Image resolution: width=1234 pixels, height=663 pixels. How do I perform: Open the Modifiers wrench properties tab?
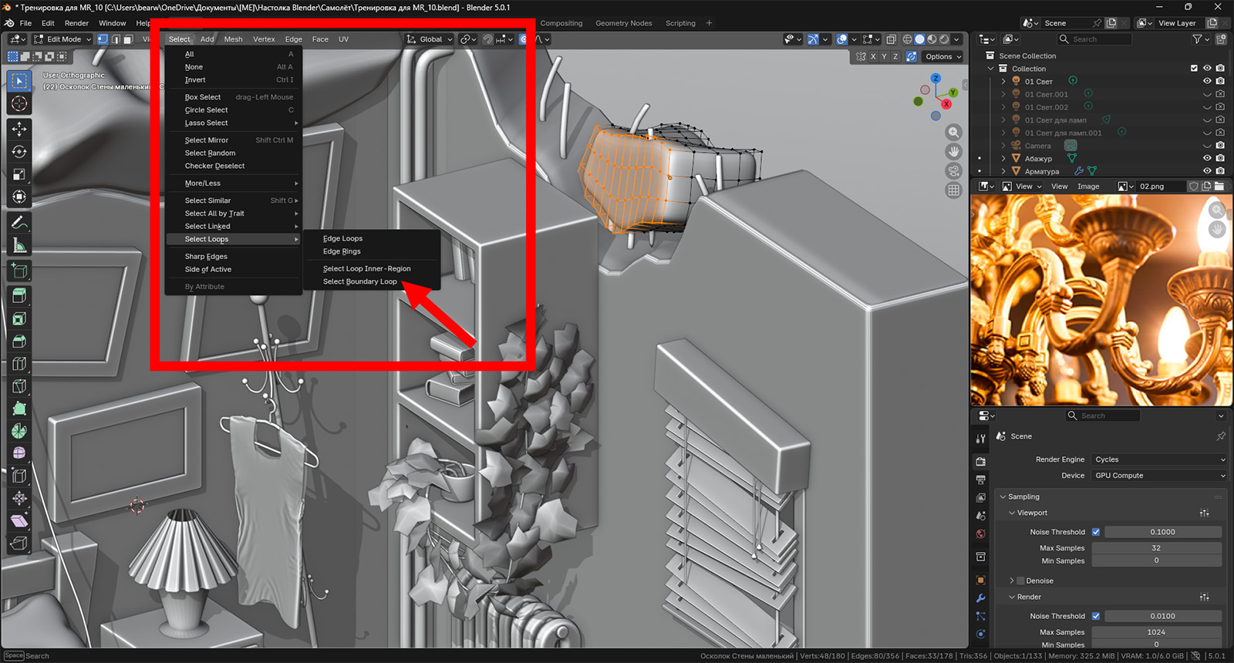pyautogui.click(x=980, y=598)
